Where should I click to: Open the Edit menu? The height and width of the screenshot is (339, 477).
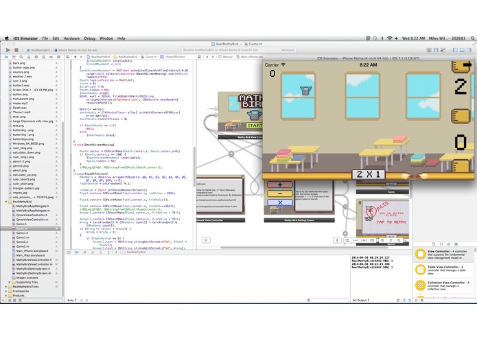point(56,38)
